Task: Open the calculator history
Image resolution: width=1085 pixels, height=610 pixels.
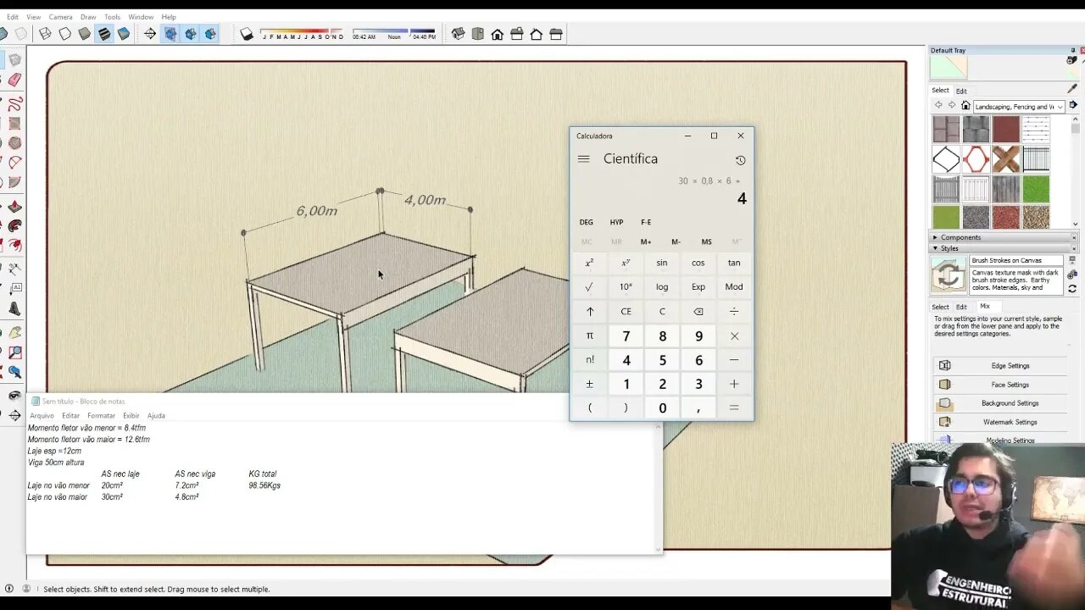Action: (740, 160)
